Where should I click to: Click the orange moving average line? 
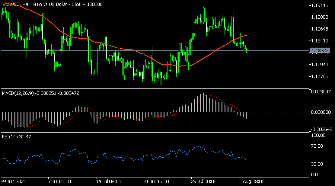pyautogui.click(x=123, y=48)
